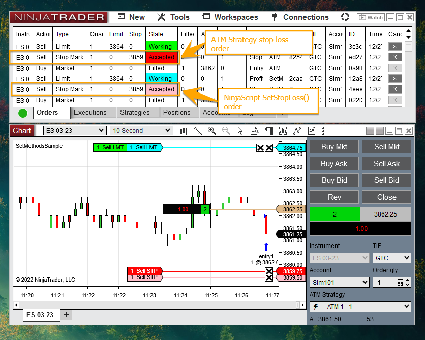Screen dimensions: 425x340
Task: Open the Sim101 account dropdown
Action: point(340,282)
